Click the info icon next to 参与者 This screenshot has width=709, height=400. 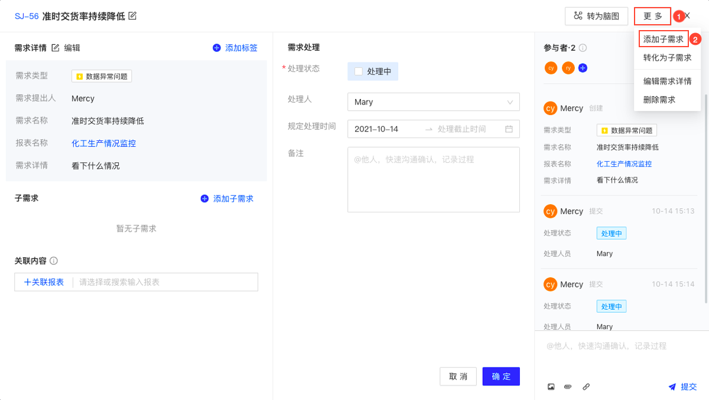583,48
